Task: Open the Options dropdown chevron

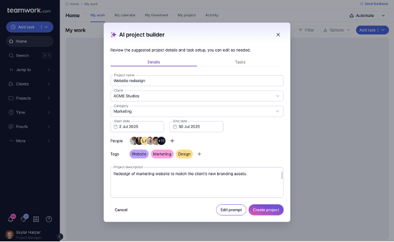Action: point(349,30)
